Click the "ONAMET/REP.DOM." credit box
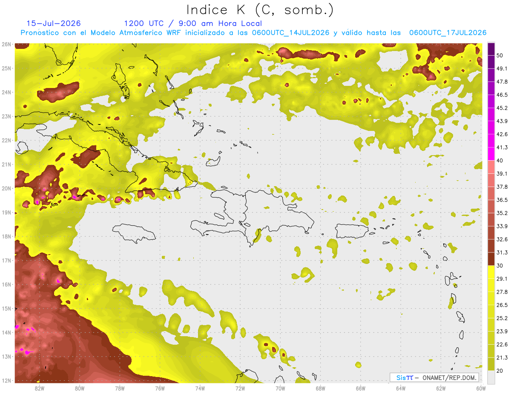Image resolution: width=511 pixels, height=394 pixels. point(434,377)
